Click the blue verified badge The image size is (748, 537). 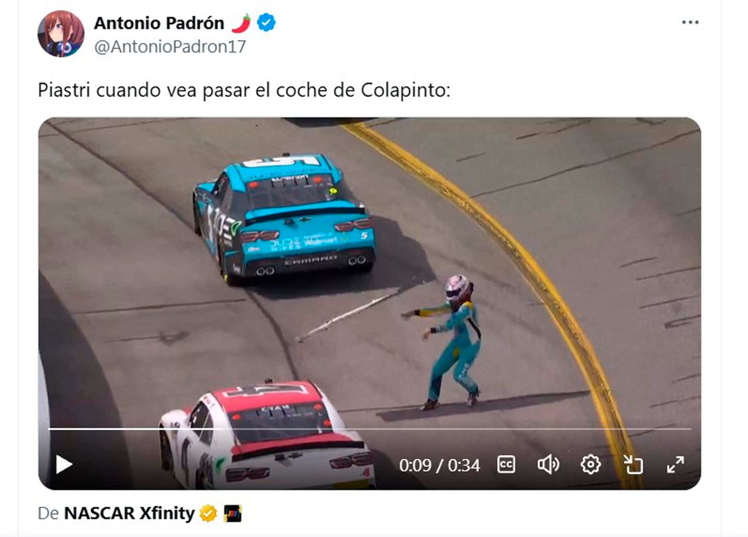point(266,23)
